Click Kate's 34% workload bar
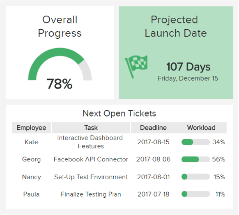Screen dimensions: 239x215 point(195,142)
